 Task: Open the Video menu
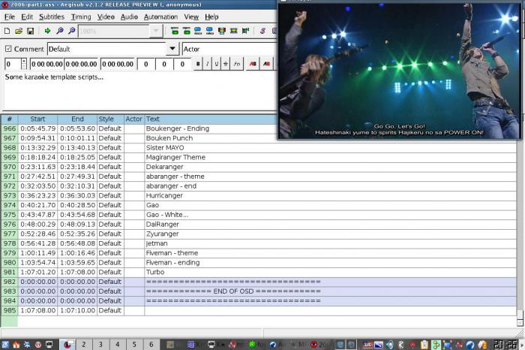click(x=106, y=17)
